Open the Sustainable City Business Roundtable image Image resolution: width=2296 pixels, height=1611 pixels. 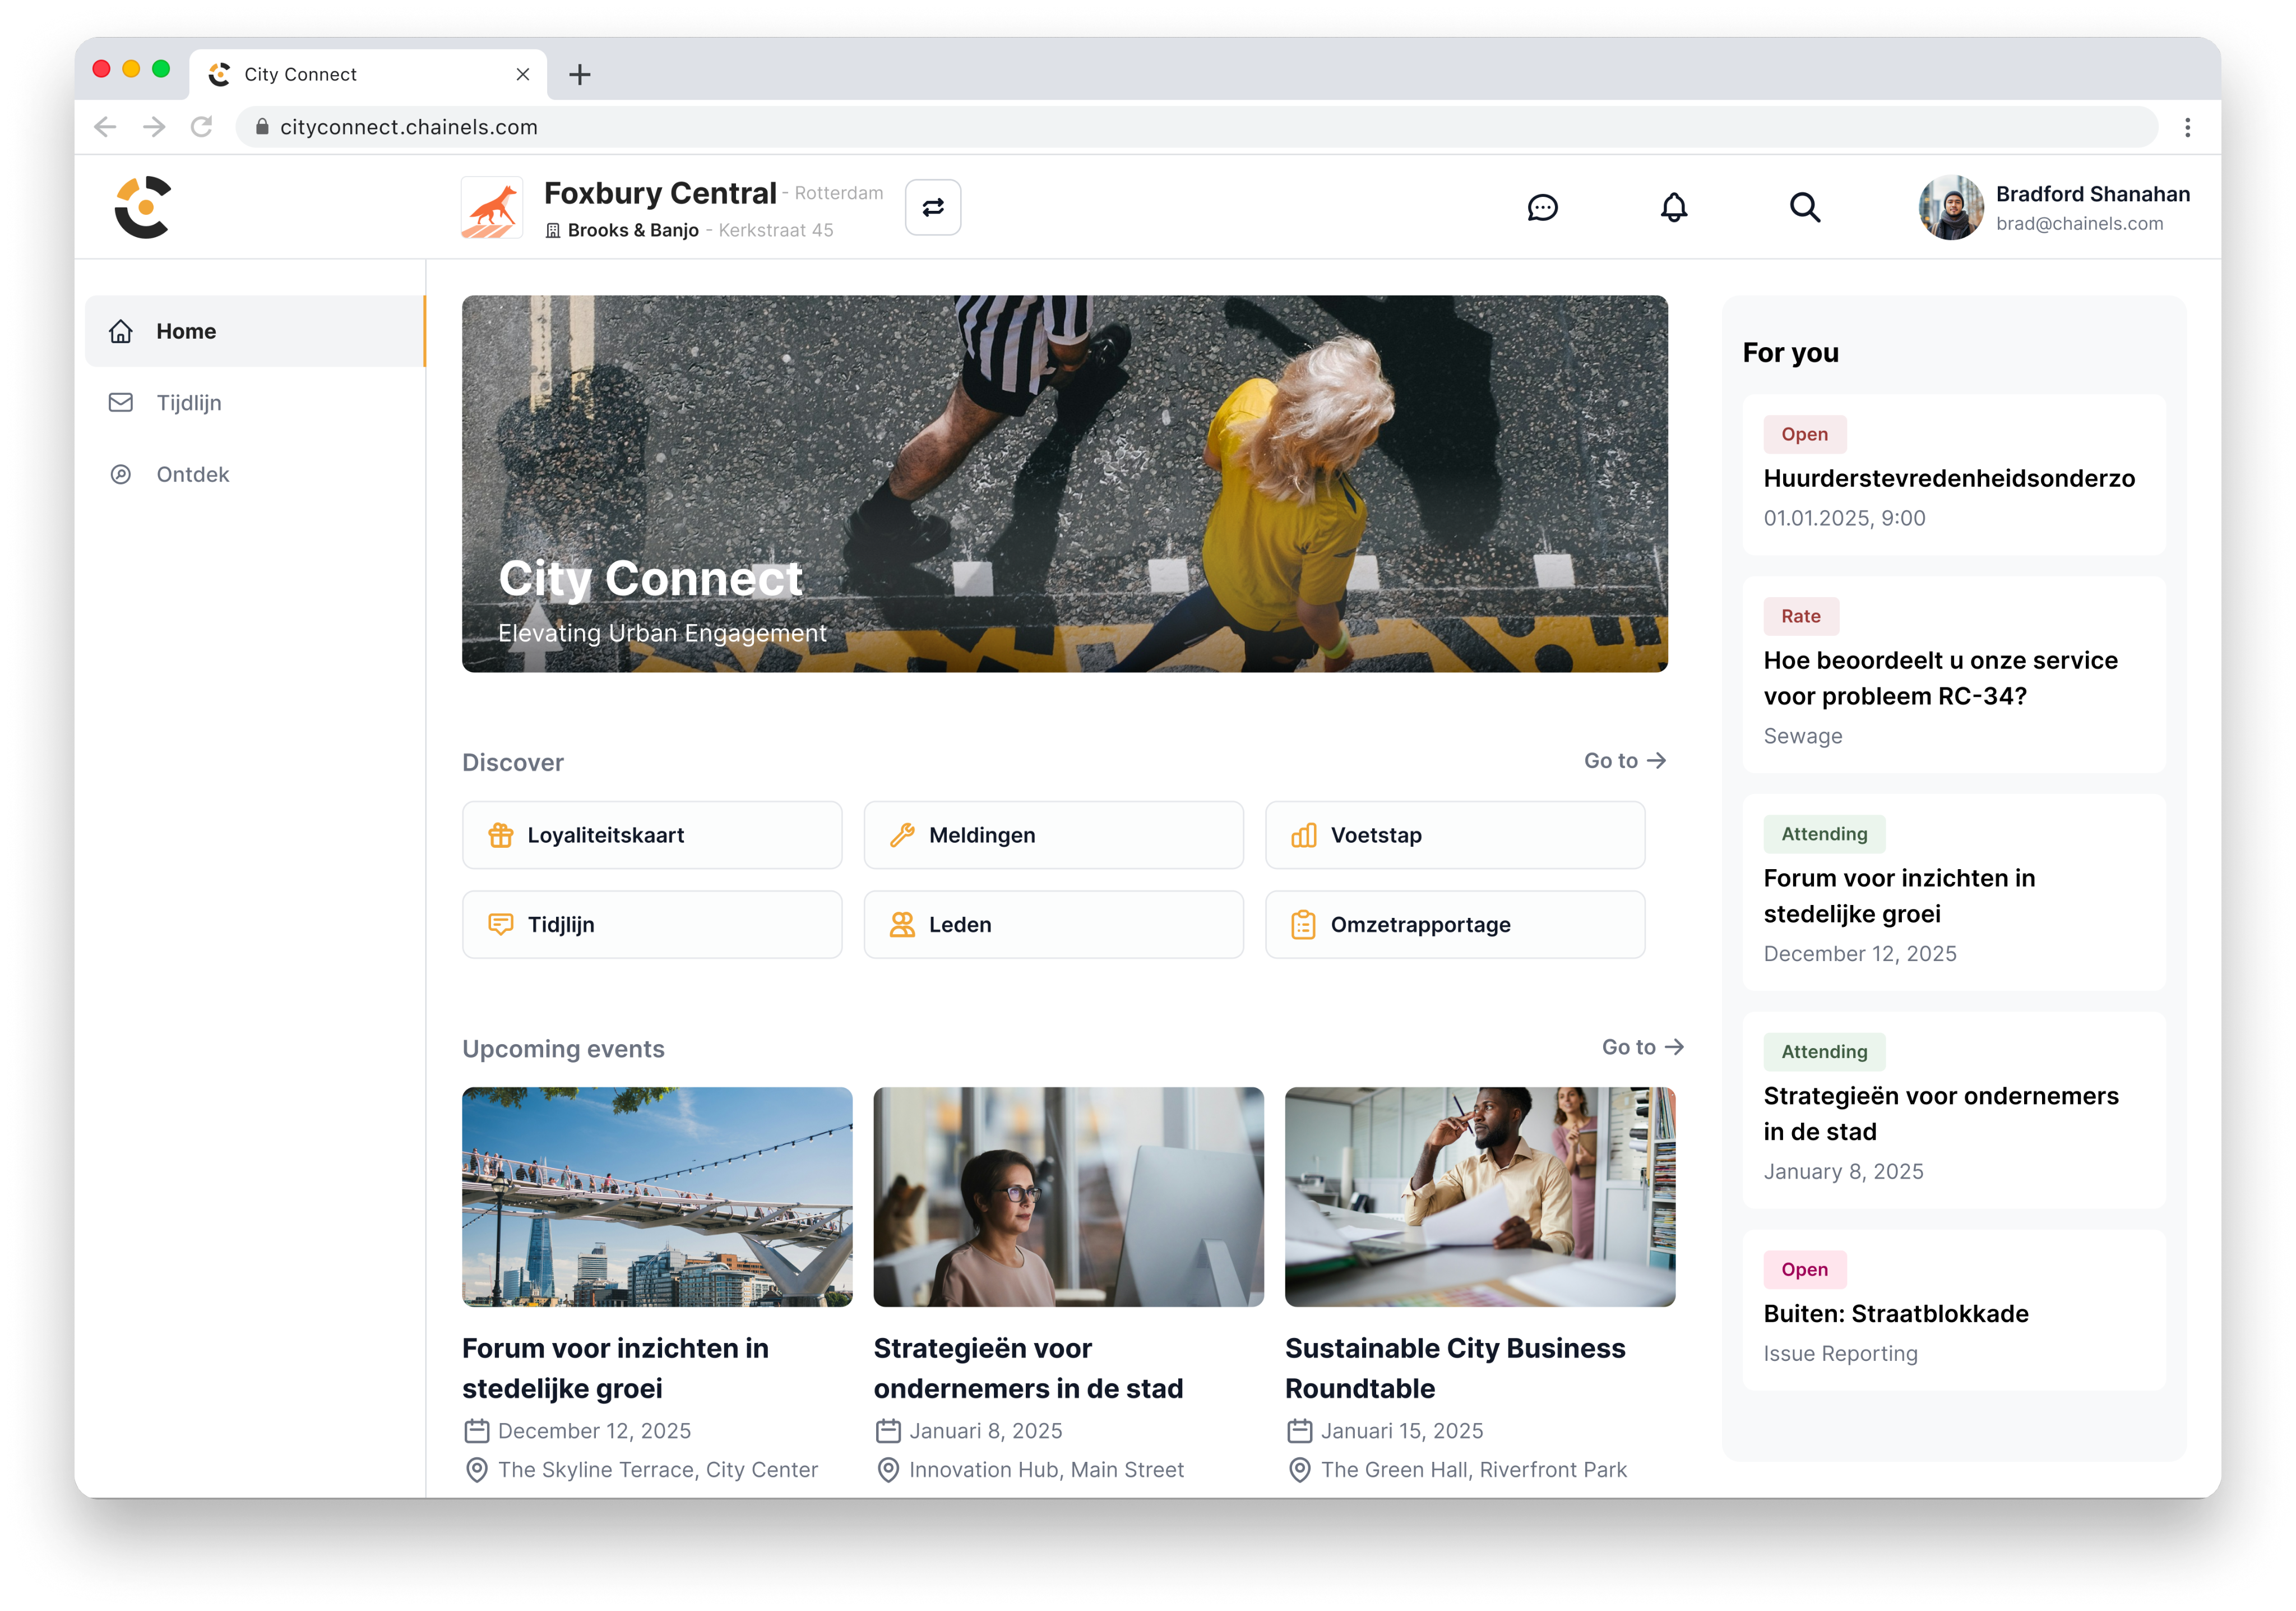[x=1479, y=1195]
